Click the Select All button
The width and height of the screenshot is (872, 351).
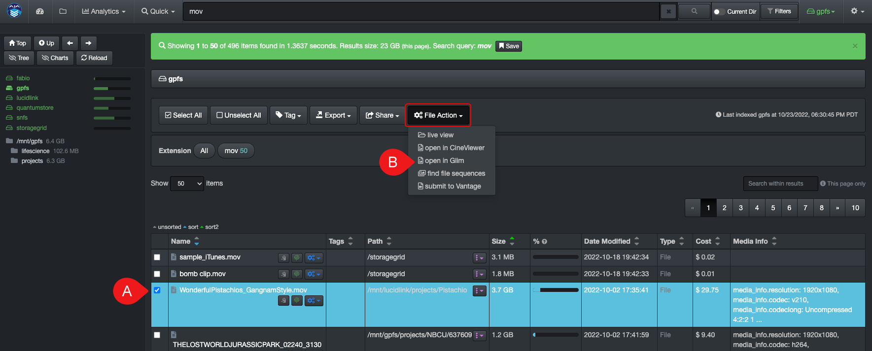(183, 115)
